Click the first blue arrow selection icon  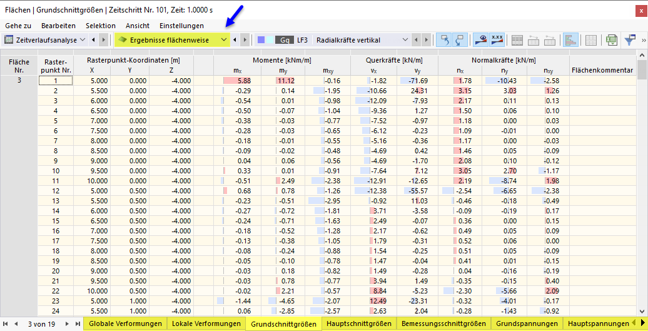click(443, 40)
